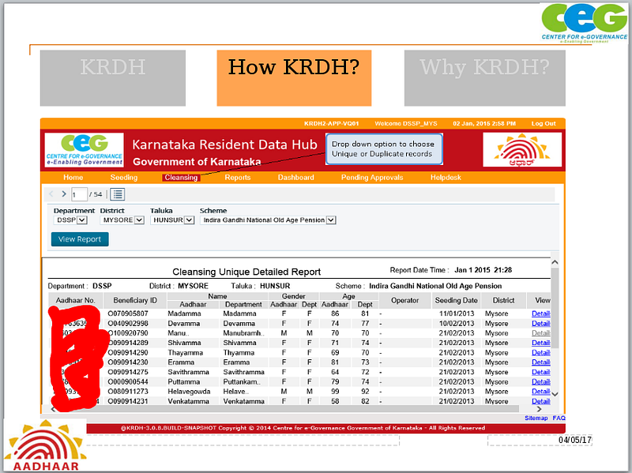This screenshot has height=473, width=632.
Task: Click beneficiary ID O090914275
Action: tap(128, 372)
